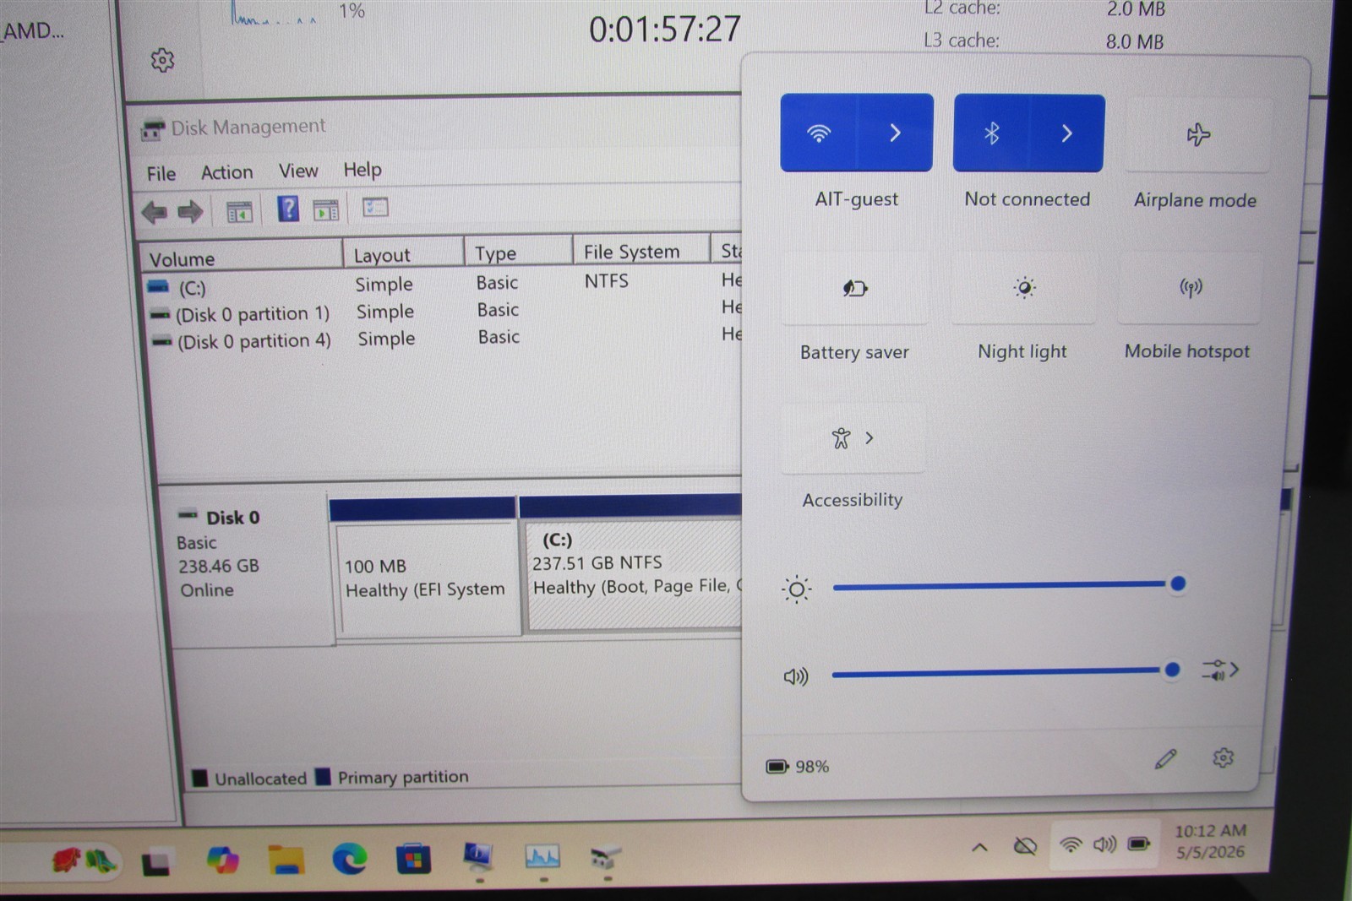Click the pencil edit quick settings icon
Image resolution: width=1352 pixels, height=901 pixels.
(1165, 759)
